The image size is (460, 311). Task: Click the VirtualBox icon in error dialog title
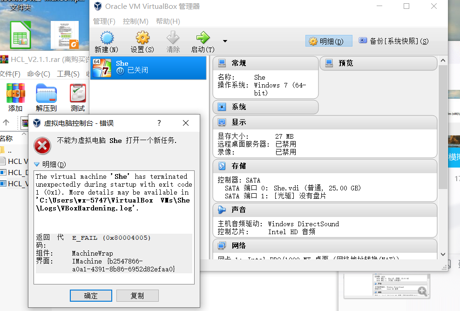[37, 123]
